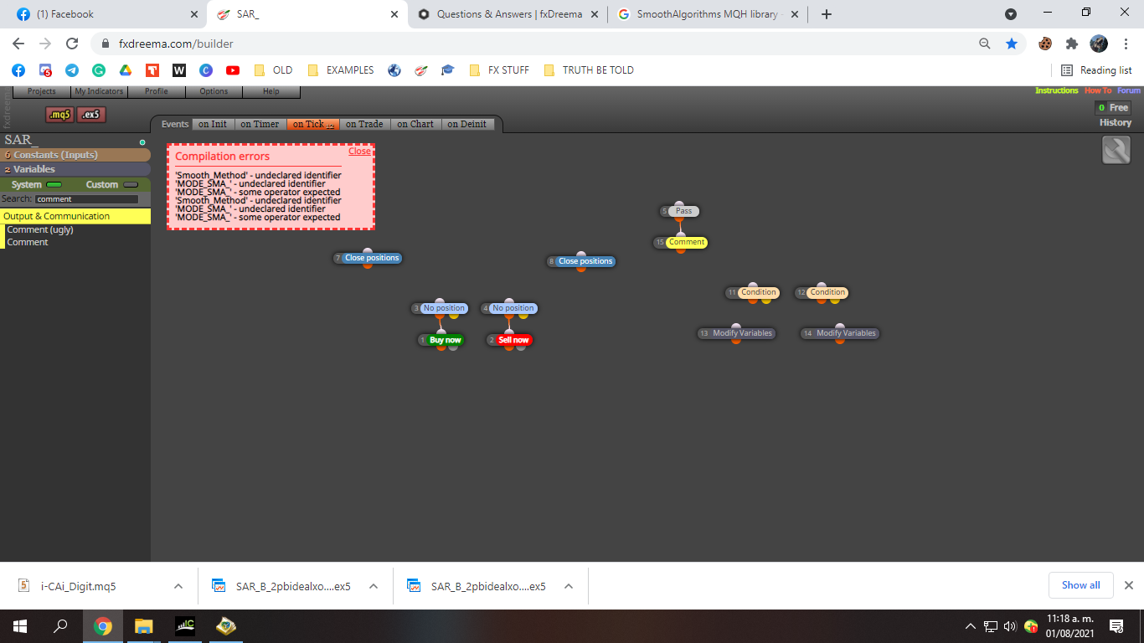Close the Compilation errors box
This screenshot has width=1144, height=643.
tap(359, 152)
